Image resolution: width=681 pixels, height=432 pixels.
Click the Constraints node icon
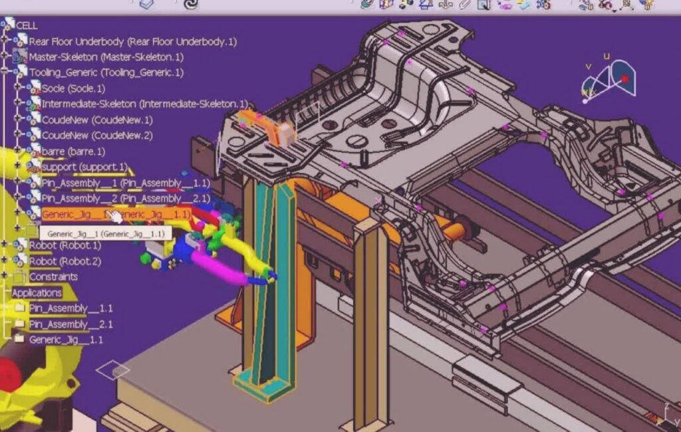click(x=20, y=276)
